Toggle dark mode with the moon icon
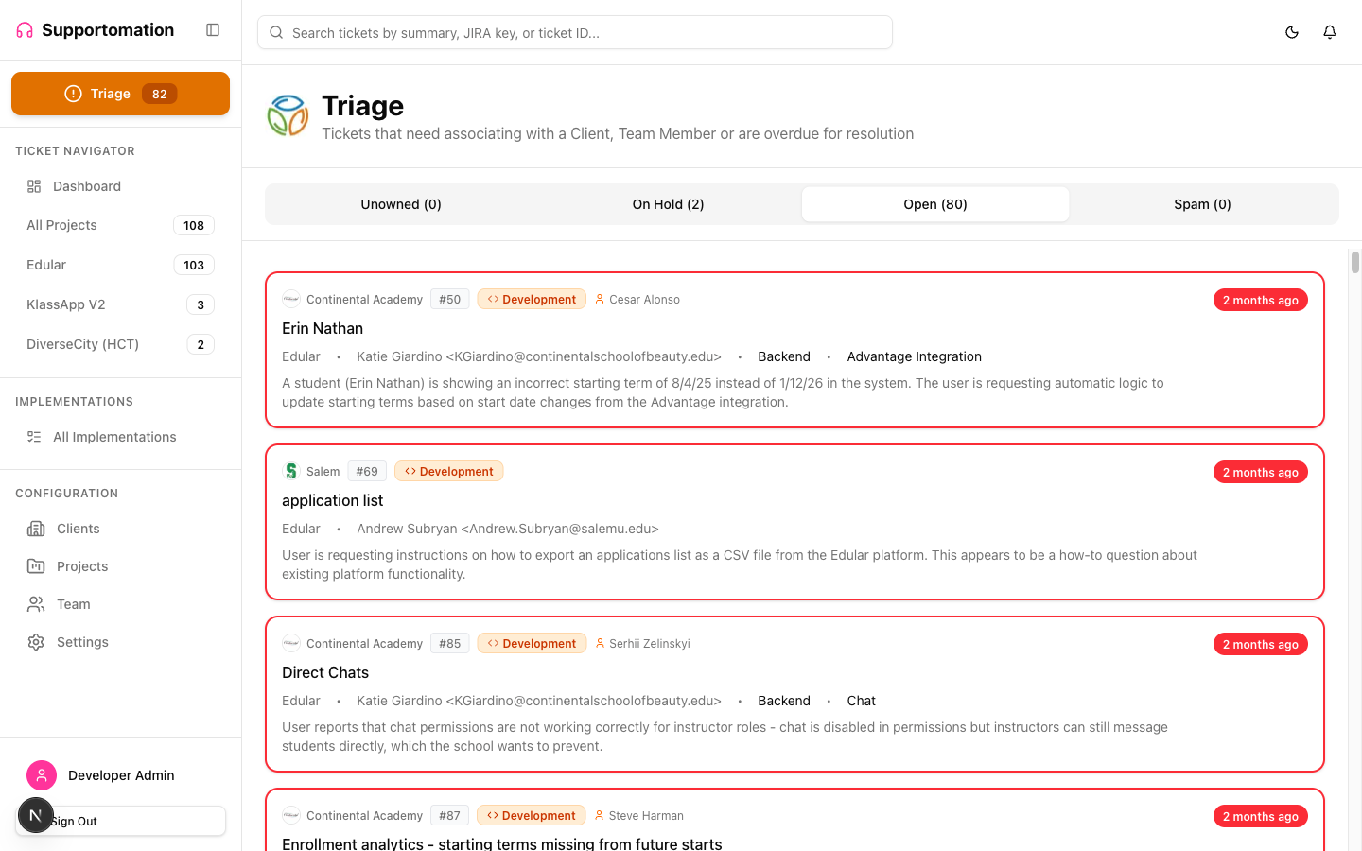 tap(1291, 31)
